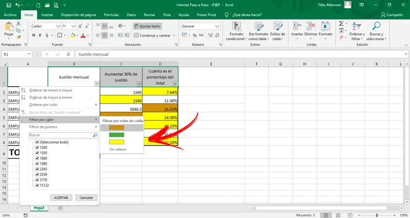Toggle the (Seleccionar todo) checkbox

tap(37, 142)
